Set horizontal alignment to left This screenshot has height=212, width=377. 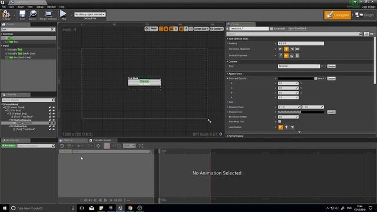(x=280, y=49)
